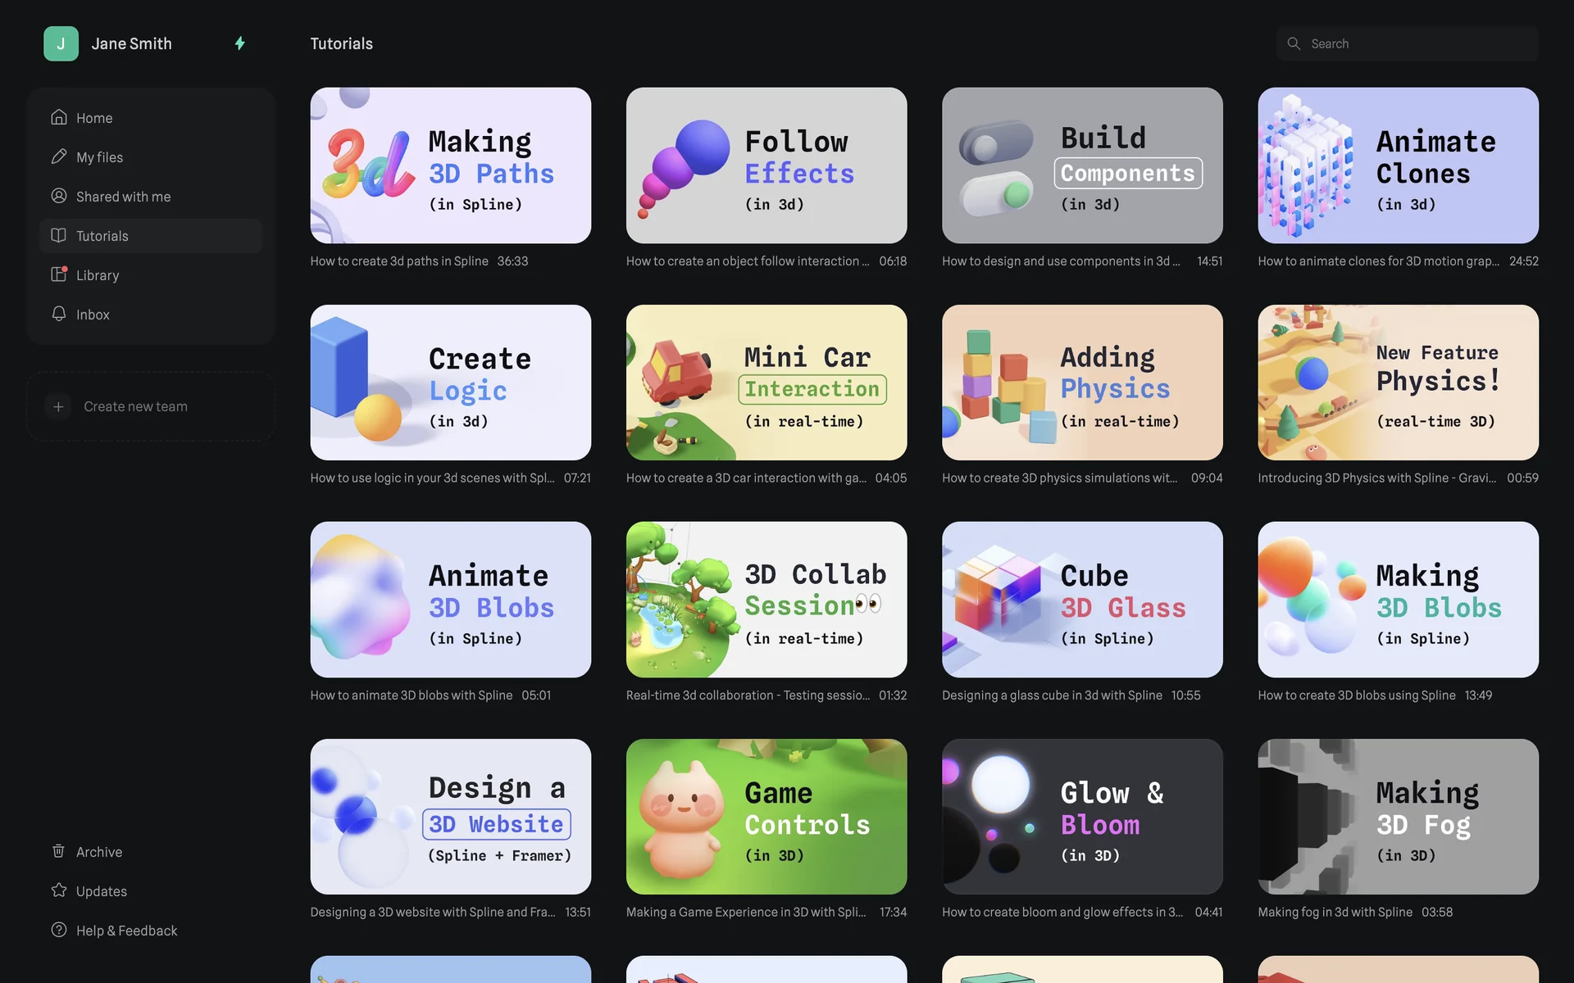The width and height of the screenshot is (1574, 983).
Task: Click the 'Making fog in 3d with Spline' title
Action: pyautogui.click(x=1335, y=912)
